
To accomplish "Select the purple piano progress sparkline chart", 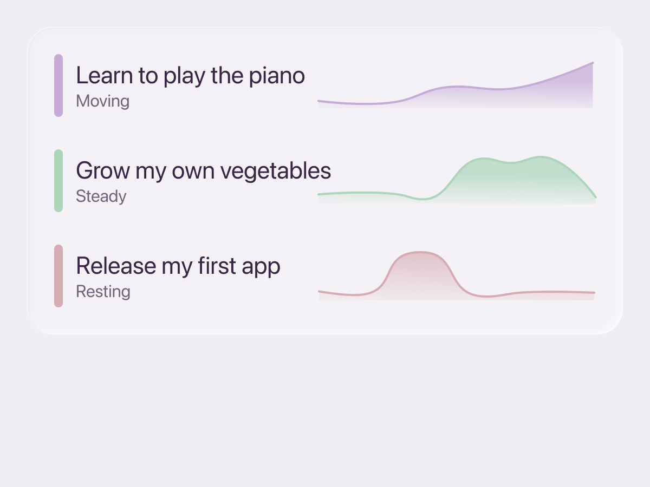I will (456, 85).
